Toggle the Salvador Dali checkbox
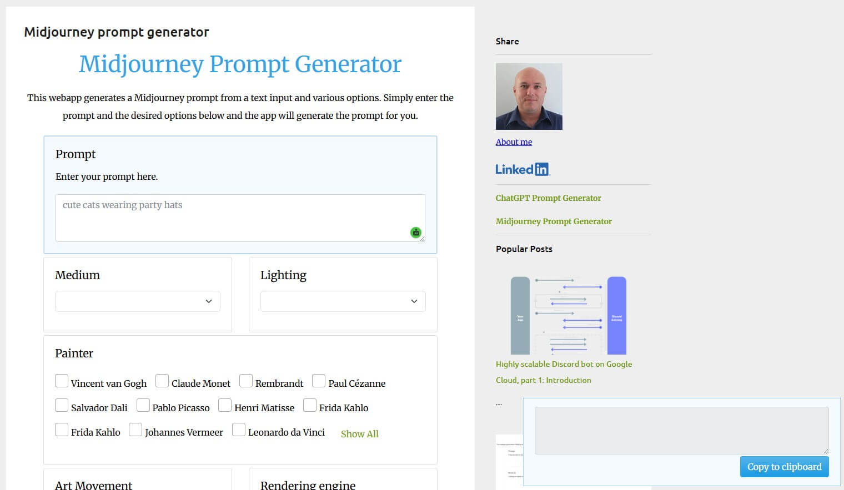Screen dimensions: 844x490 tap(62, 405)
